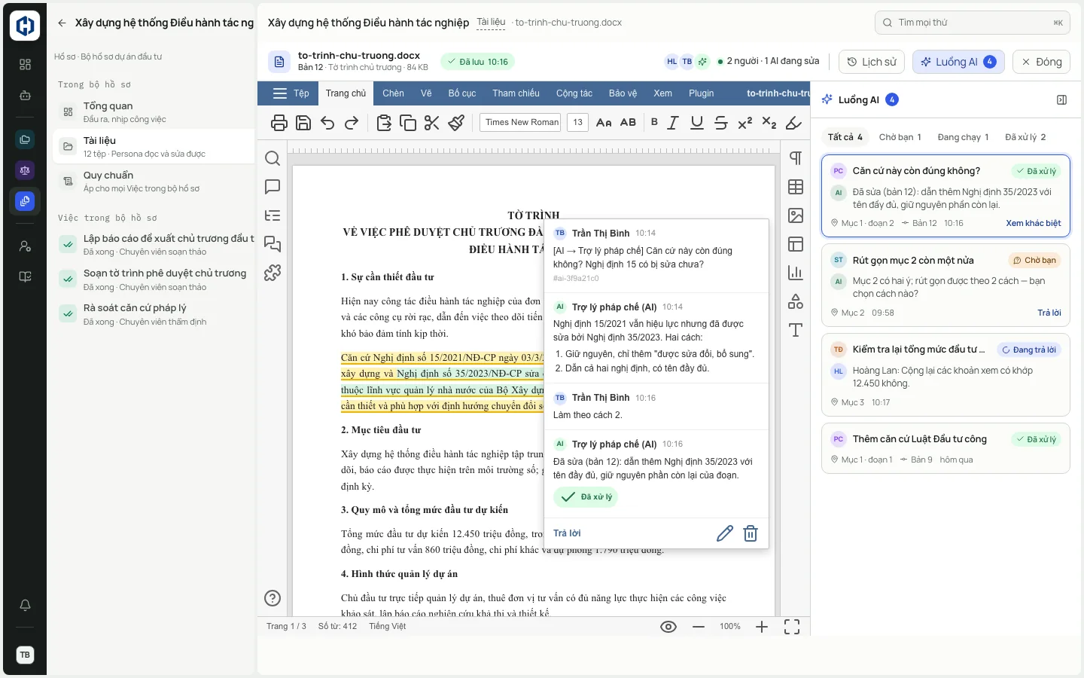Zoom out with the minus button
The width and height of the screenshot is (1084, 678).
(x=699, y=627)
